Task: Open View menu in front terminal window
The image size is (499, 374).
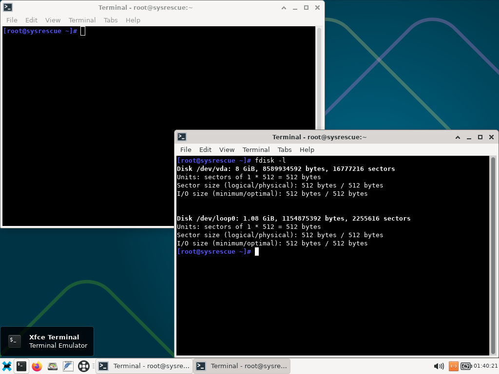Action: pyautogui.click(x=227, y=150)
